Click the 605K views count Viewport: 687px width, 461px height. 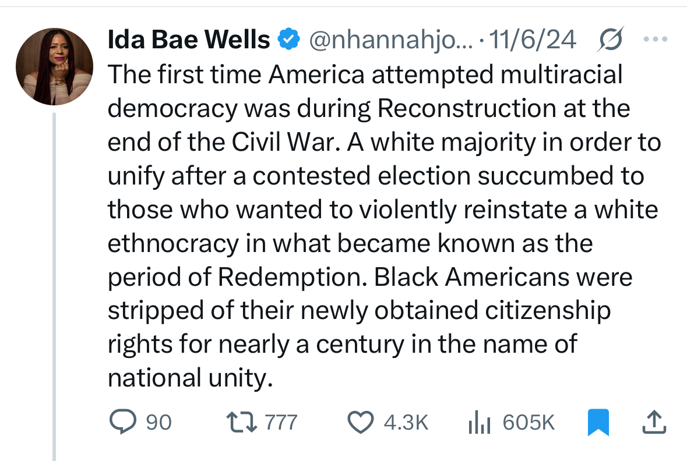pyautogui.click(x=529, y=422)
